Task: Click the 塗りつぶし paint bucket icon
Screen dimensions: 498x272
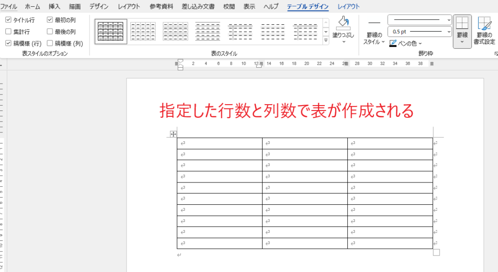Action: pos(343,23)
